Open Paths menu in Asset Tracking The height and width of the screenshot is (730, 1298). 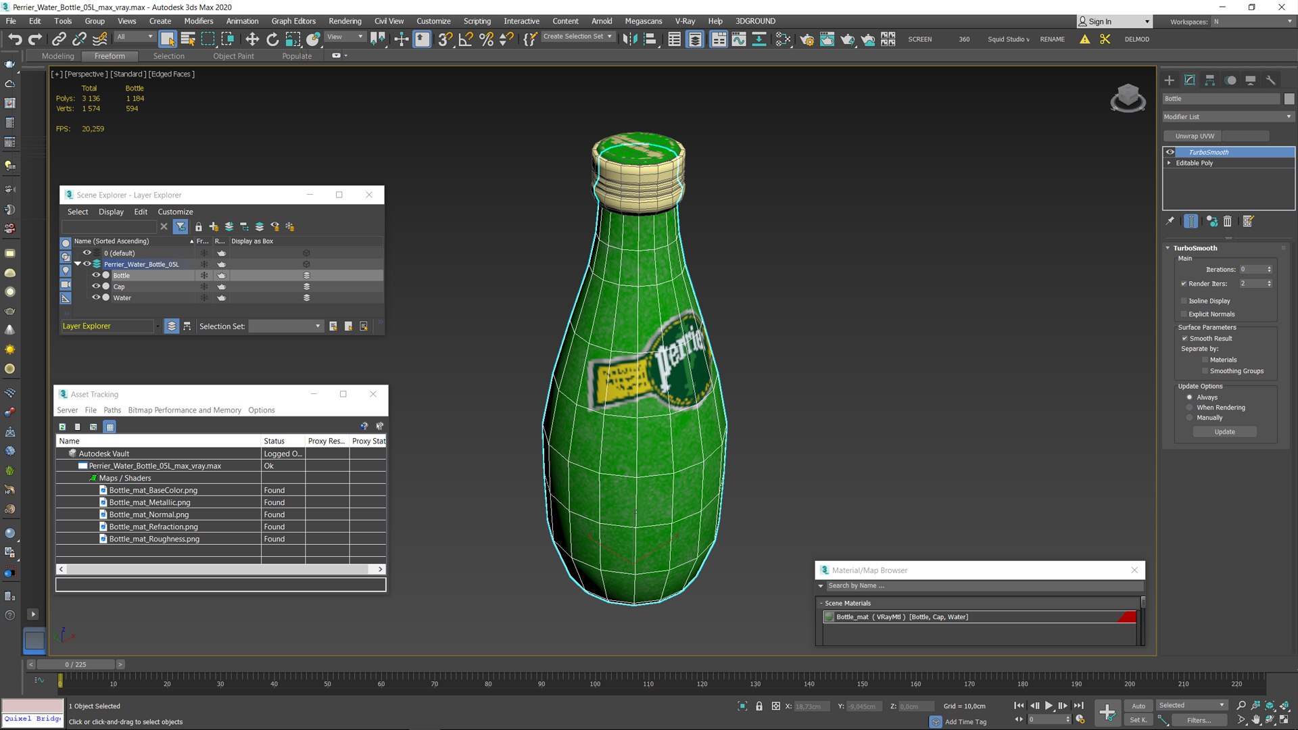pos(112,410)
